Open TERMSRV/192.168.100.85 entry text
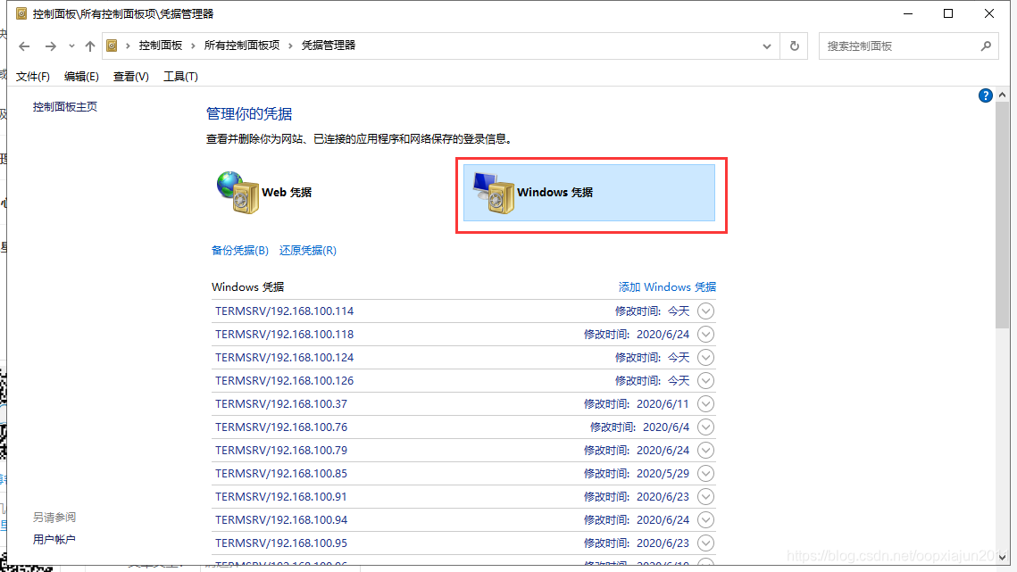This screenshot has height=572, width=1017. [281, 474]
